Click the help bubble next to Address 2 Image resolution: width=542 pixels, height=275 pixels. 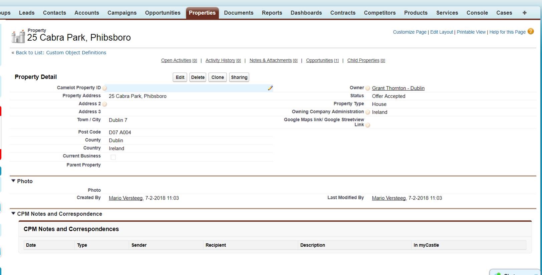pyautogui.click(x=104, y=104)
